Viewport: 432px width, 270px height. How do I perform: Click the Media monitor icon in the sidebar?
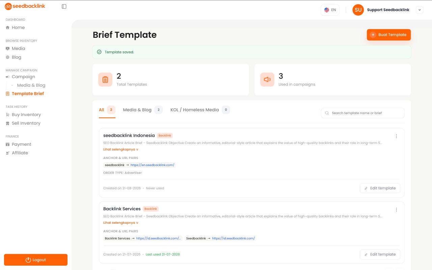[7, 49]
